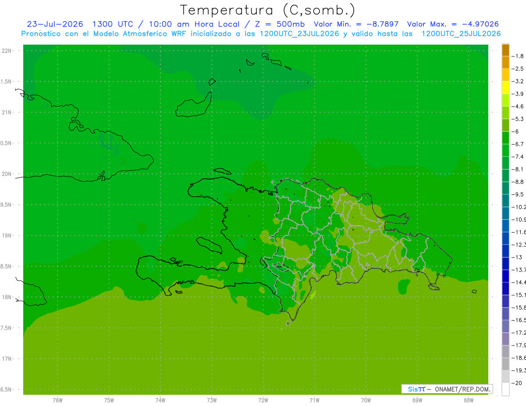Click the latitude tick label "17N"
Screen dimensions: 526x406
click(7, 359)
